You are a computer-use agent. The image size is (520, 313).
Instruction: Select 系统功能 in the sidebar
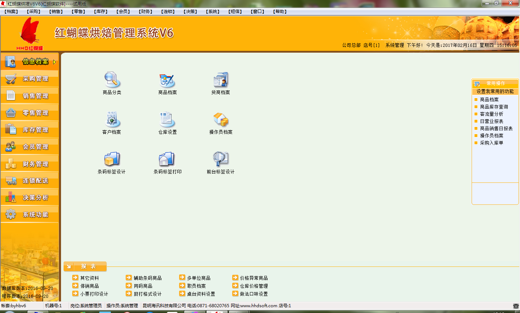click(x=30, y=214)
